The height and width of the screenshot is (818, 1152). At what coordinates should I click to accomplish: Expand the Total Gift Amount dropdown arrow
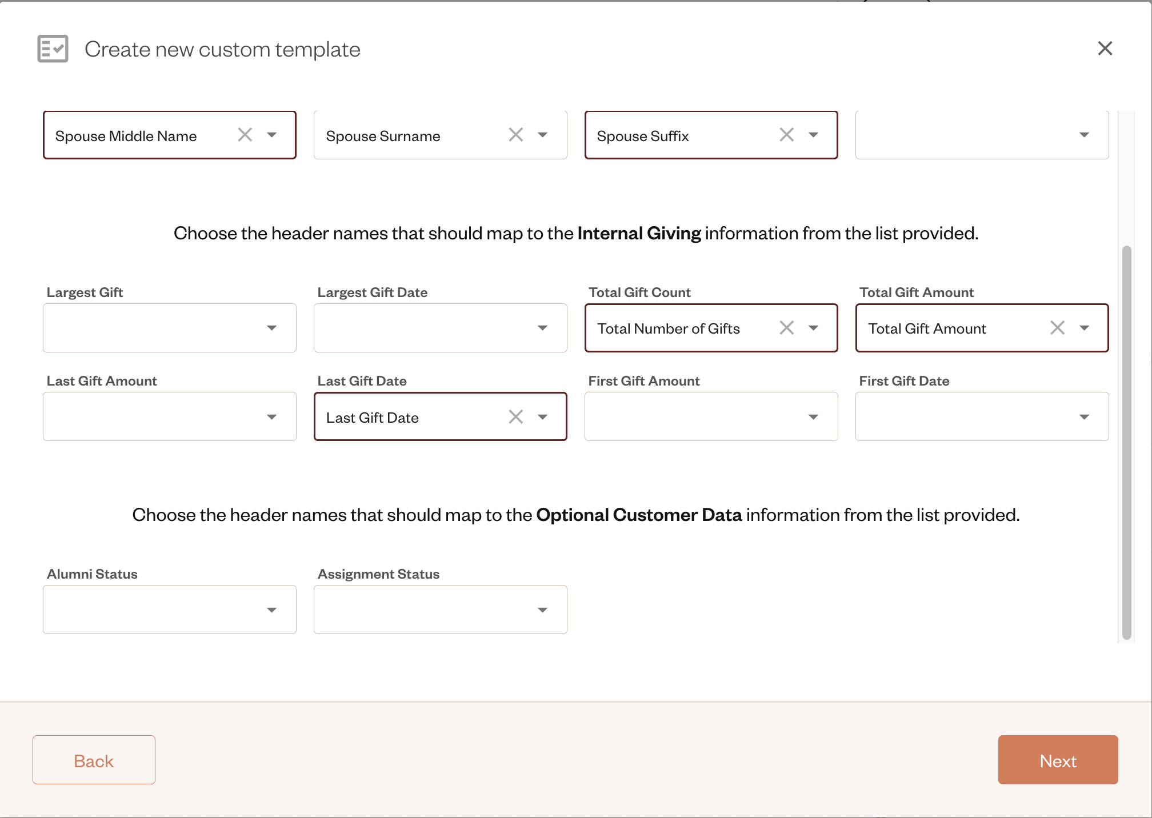coord(1085,328)
